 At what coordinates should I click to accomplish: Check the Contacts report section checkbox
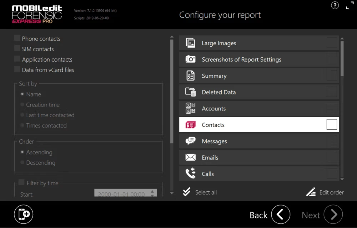(332, 125)
